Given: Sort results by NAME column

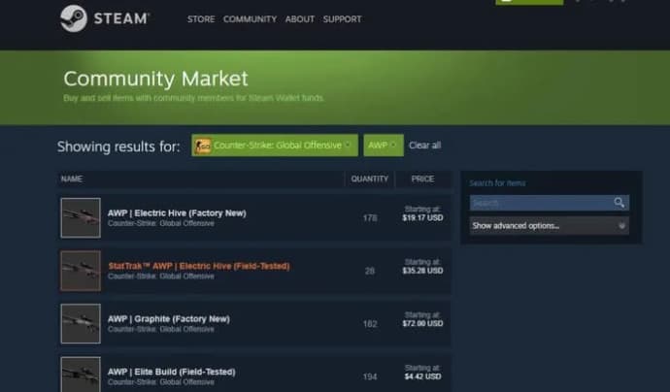Looking at the screenshot, I should point(71,179).
